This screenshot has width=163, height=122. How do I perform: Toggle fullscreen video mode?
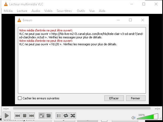click(41, 116)
